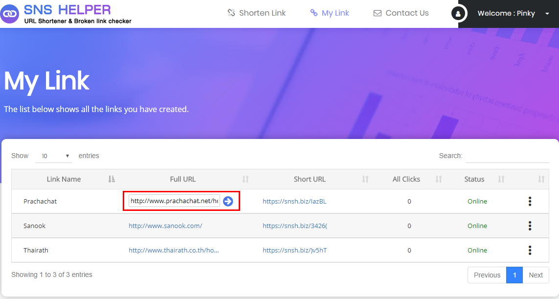Click the Thairath link name cell
Viewport: 559px width, 299px height.
point(36,250)
